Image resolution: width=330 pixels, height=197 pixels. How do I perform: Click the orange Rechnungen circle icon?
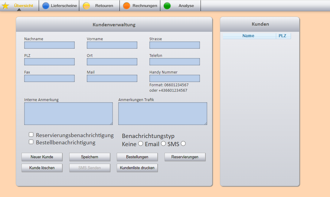tap(126, 6)
